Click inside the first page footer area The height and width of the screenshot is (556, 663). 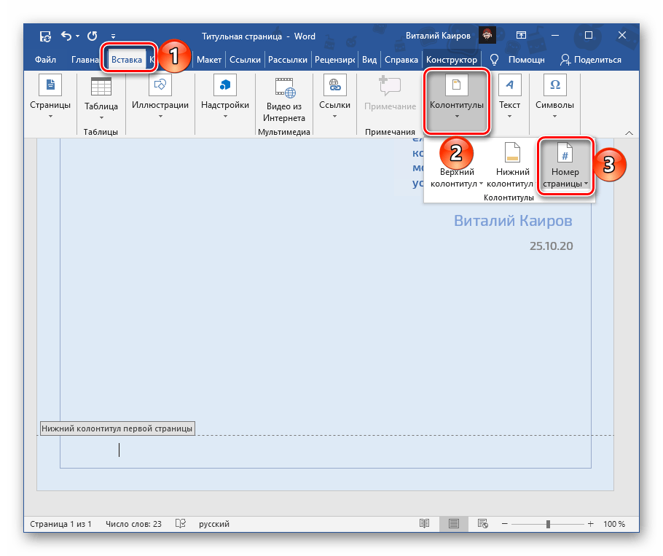pyautogui.click(x=328, y=450)
